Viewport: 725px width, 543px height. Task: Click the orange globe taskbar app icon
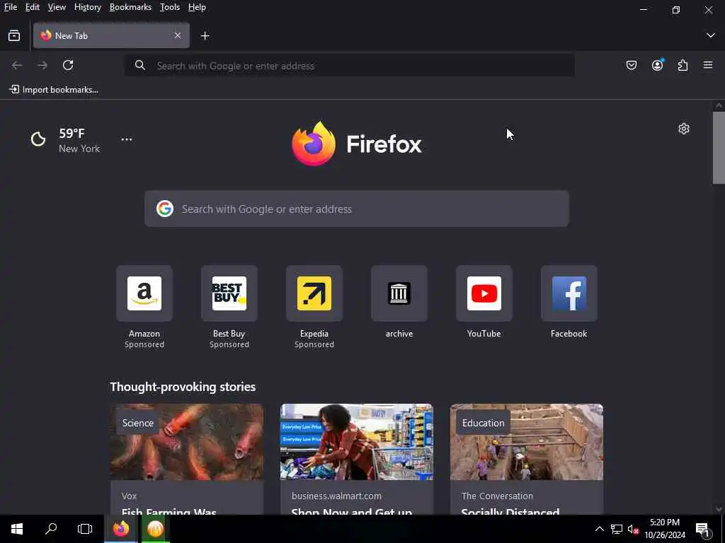click(155, 529)
